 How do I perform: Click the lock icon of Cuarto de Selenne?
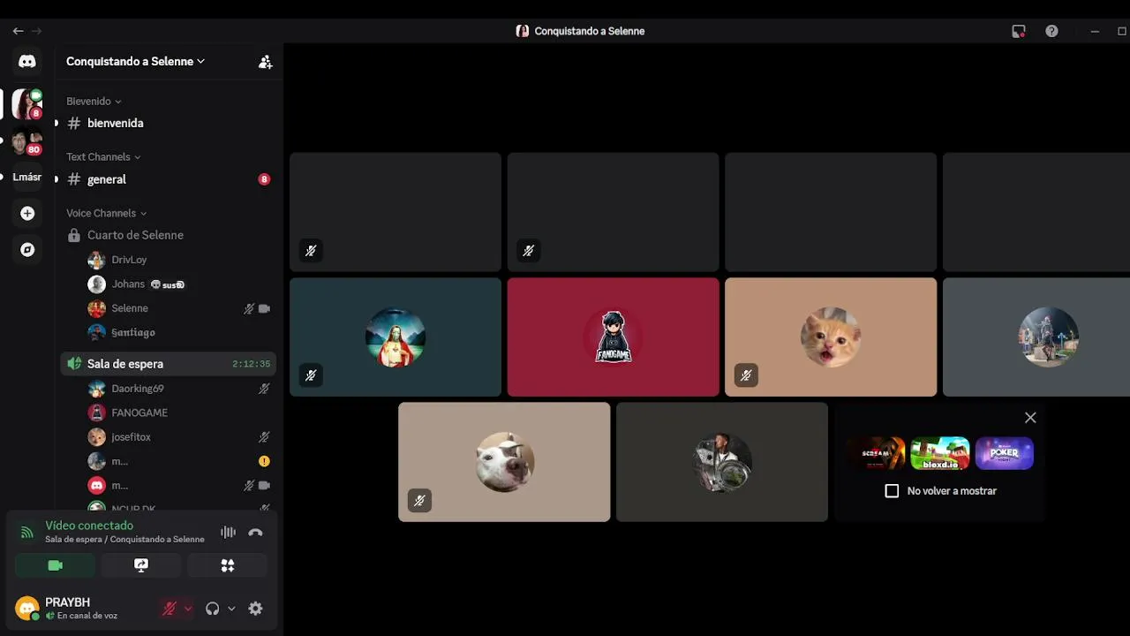coord(74,236)
